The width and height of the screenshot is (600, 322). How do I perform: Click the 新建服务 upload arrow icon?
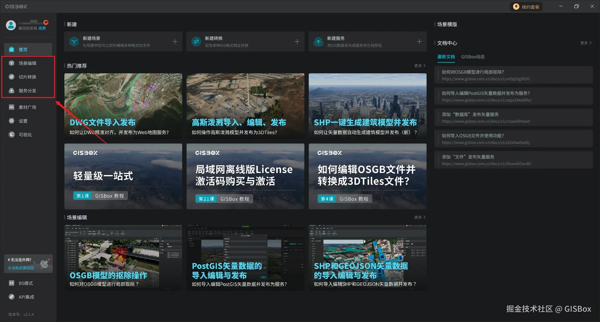tap(318, 41)
